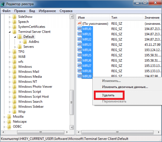Open the Избранное menu
The height and width of the screenshot is (142, 162).
click(x=47, y=11)
